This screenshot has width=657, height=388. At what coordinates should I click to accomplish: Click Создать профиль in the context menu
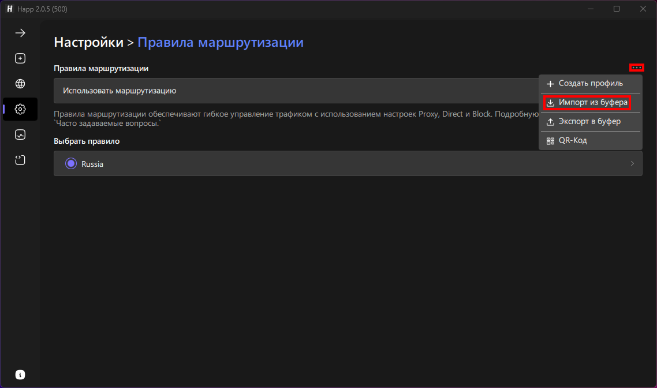pos(590,83)
